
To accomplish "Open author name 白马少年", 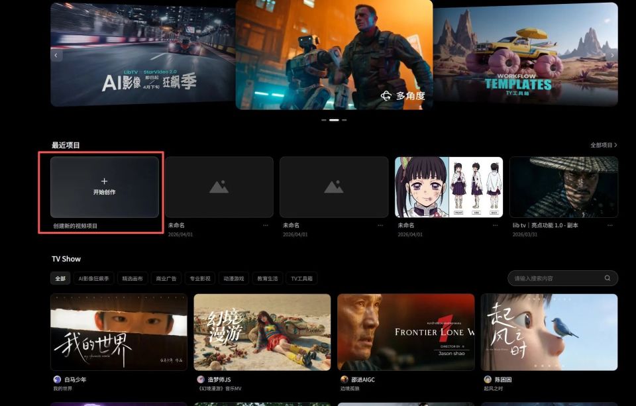I will point(76,380).
